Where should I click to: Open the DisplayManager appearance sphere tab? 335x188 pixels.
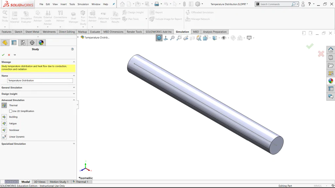point(41,43)
